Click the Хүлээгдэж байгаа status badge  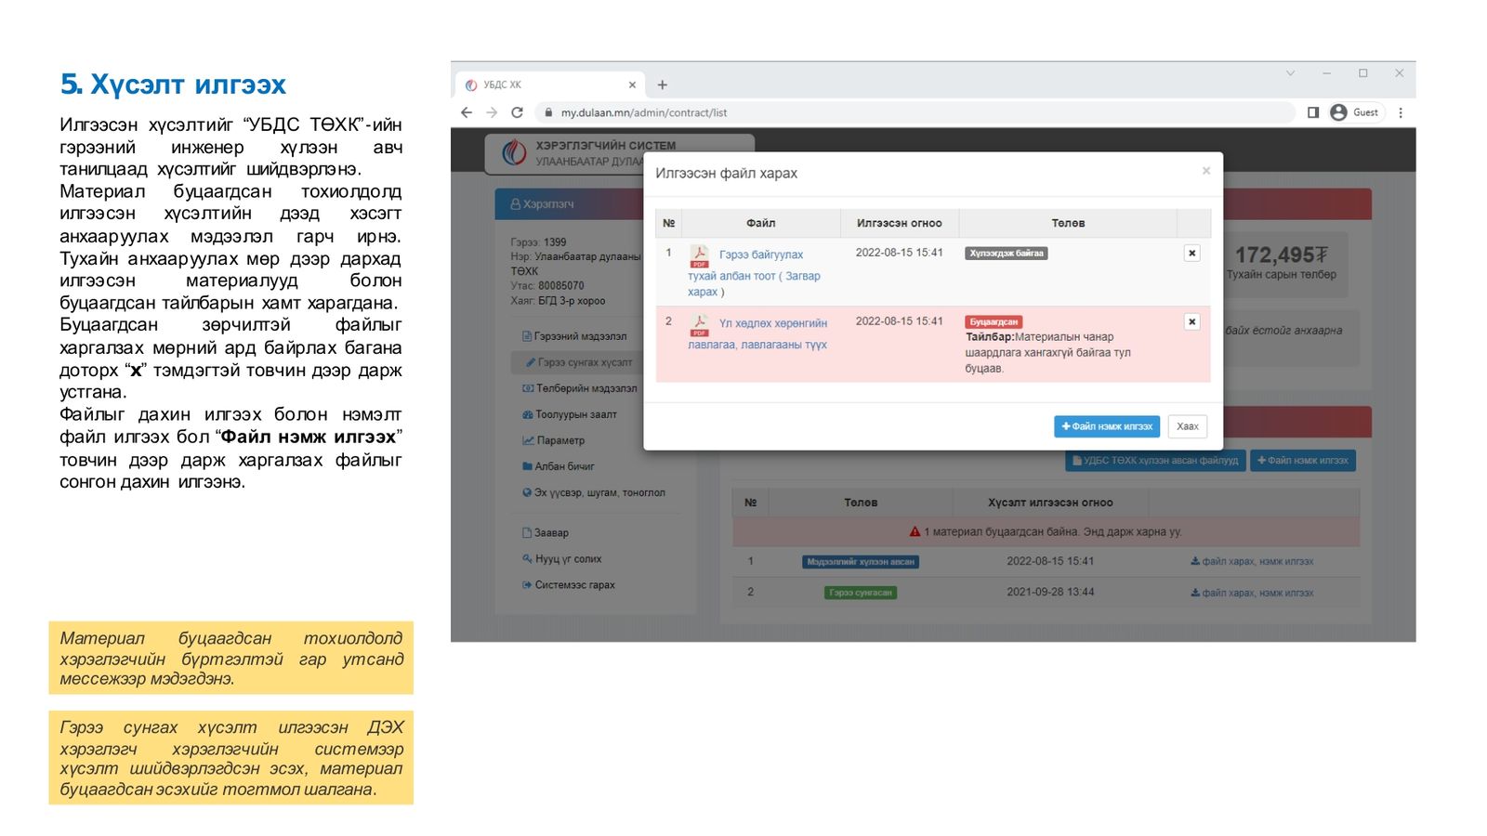pos(1007,253)
